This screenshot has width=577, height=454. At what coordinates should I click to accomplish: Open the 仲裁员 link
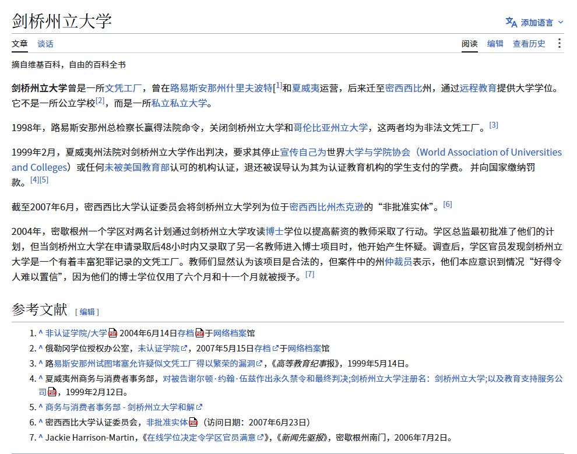point(398,262)
